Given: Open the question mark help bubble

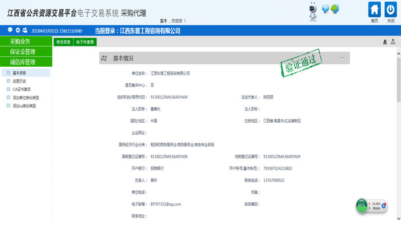Looking at the screenshot, I should [325, 9].
